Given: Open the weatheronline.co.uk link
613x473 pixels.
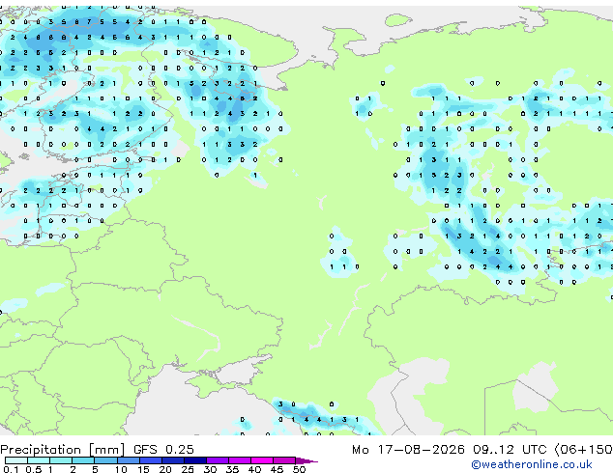Looking at the screenshot, I should (x=532, y=464).
